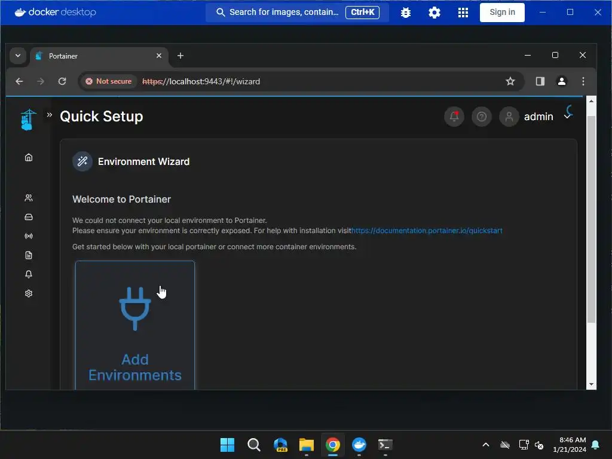Open Docker Desktop settings gear
The width and height of the screenshot is (612, 459).
click(x=434, y=13)
